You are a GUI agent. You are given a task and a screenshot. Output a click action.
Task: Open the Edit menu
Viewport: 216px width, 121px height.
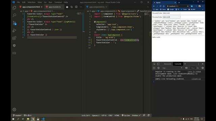point(24,2)
